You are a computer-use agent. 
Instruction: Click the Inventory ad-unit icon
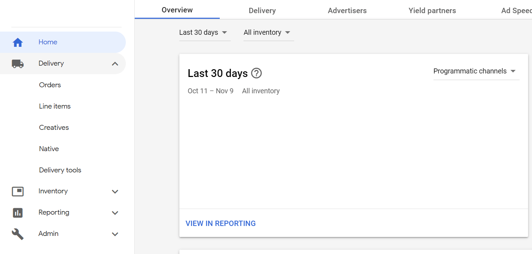pos(18,192)
